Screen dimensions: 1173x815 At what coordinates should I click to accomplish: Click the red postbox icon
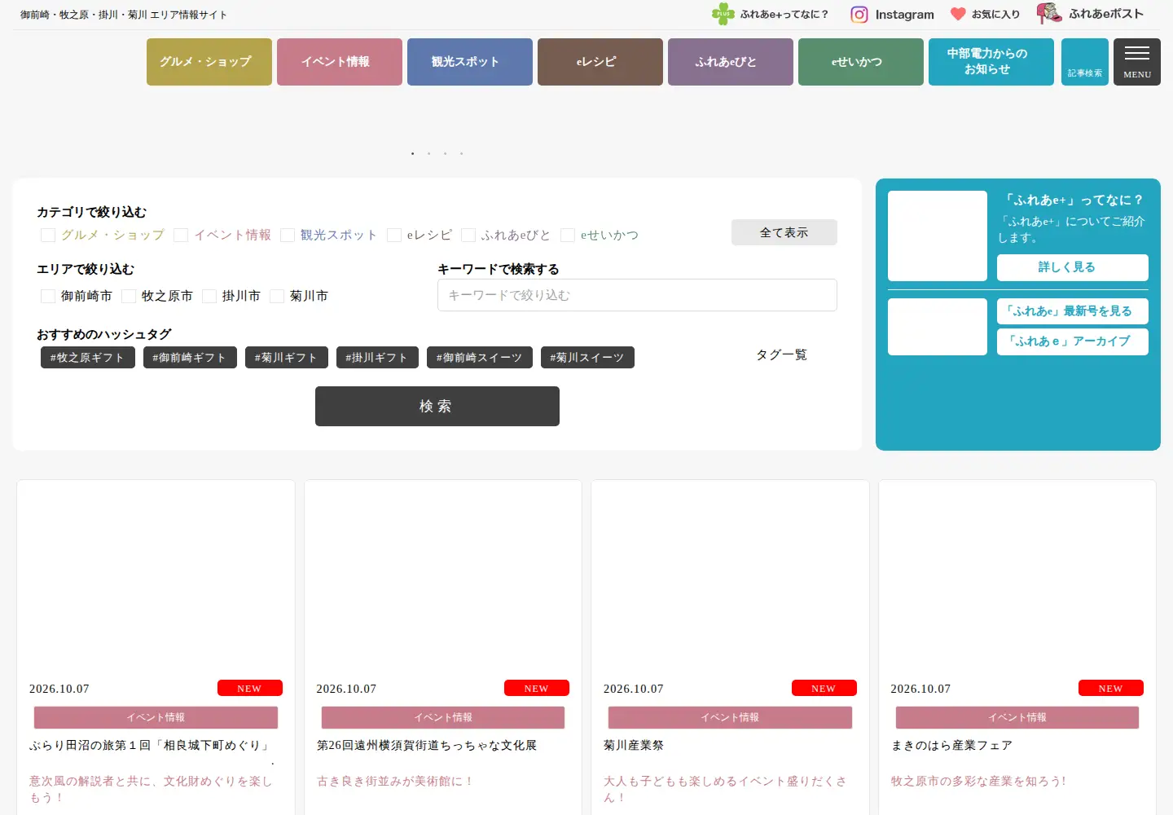pos(1049,13)
